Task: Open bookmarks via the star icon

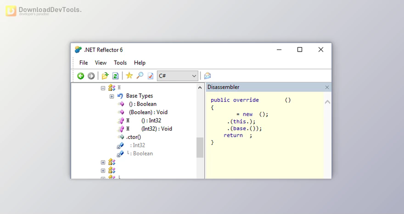Action: [x=129, y=76]
